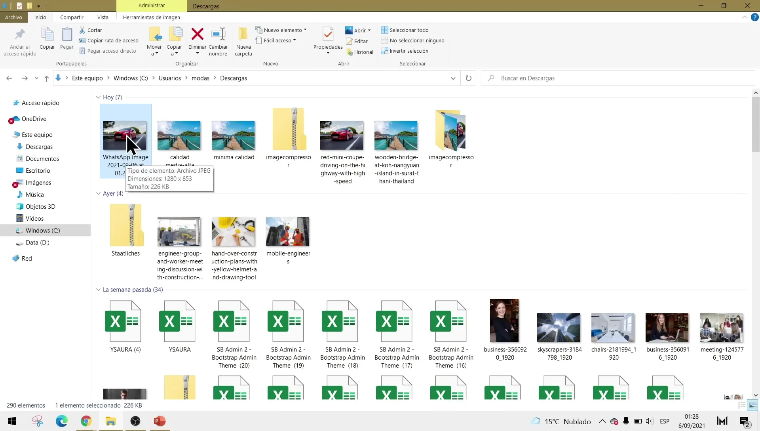Open the Propiedades icon

(x=328, y=35)
